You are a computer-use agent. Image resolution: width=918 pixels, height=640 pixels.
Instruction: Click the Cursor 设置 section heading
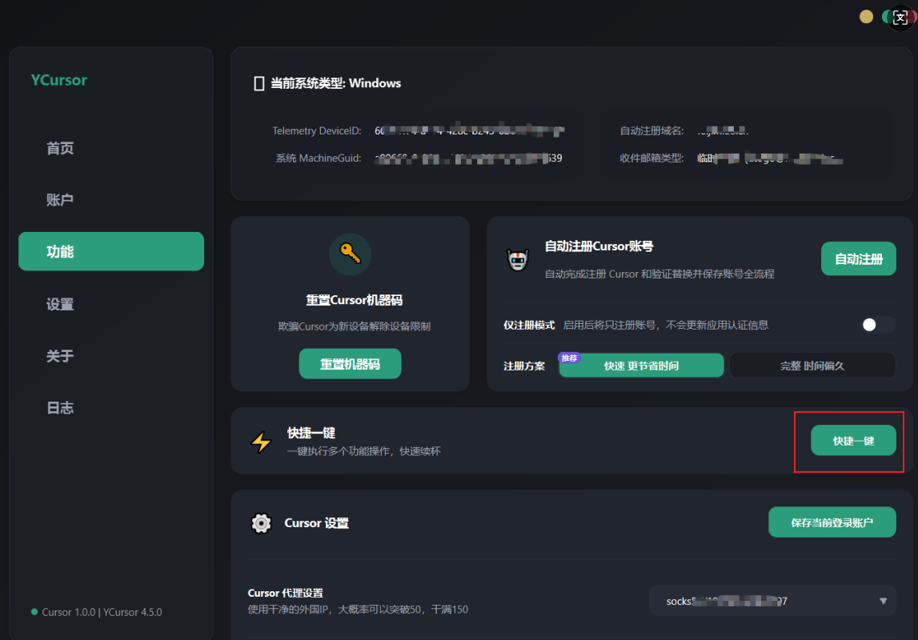click(x=316, y=523)
